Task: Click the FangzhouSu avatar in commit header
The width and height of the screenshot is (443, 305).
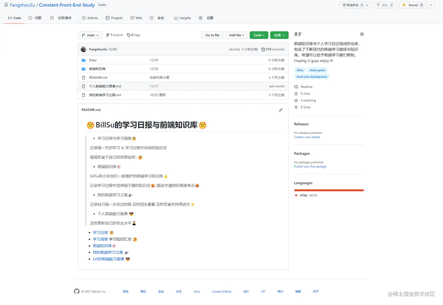Action: (x=84, y=49)
